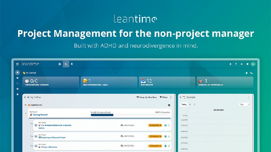Image resolution: width=271 pixels, height=152 pixels.
Task: Click the My ToDos widget title
Action: [36, 97]
